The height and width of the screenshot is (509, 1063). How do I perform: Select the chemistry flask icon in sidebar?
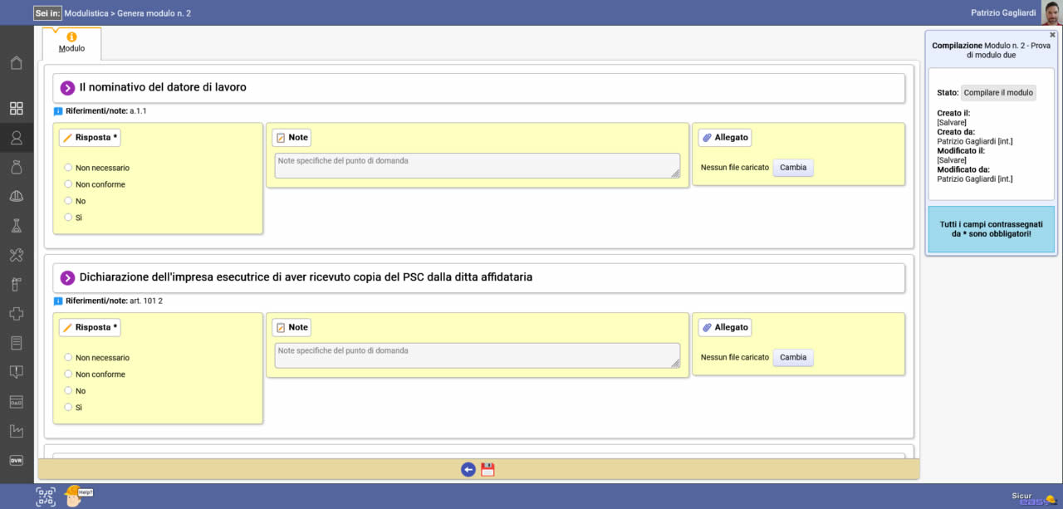point(17,225)
